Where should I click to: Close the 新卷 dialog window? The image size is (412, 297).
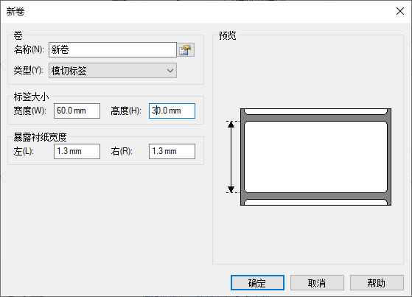400,11
